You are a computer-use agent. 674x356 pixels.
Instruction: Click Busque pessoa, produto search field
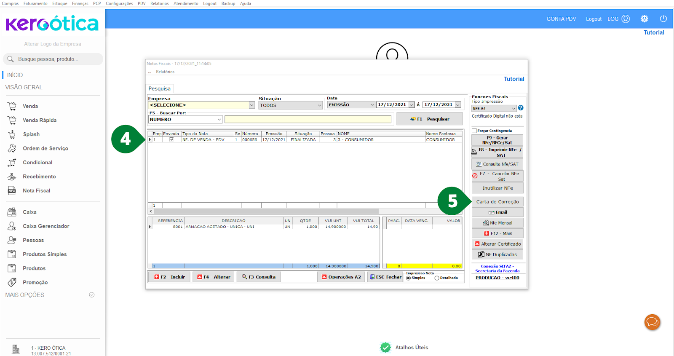(x=53, y=59)
